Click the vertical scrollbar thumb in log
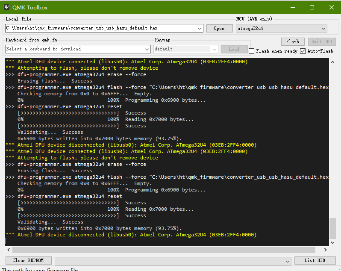This screenshot has height=271, width=341. click(x=332, y=228)
